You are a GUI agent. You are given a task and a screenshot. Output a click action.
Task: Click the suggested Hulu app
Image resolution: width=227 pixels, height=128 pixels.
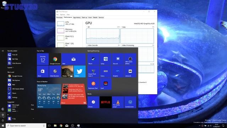tap(21, 110)
